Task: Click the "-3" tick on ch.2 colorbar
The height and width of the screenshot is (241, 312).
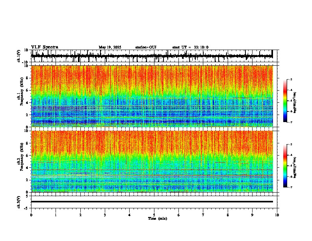Action: (291, 145)
